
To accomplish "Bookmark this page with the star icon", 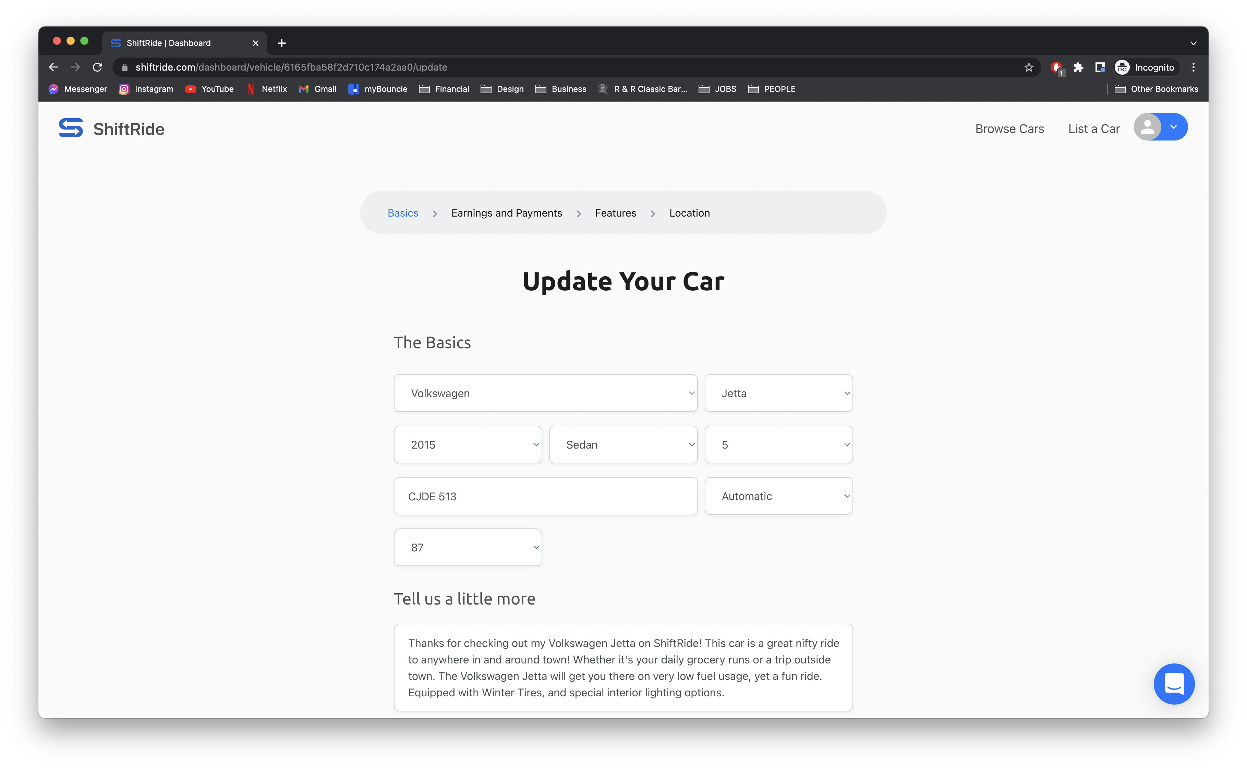I will [x=1029, y=67].
